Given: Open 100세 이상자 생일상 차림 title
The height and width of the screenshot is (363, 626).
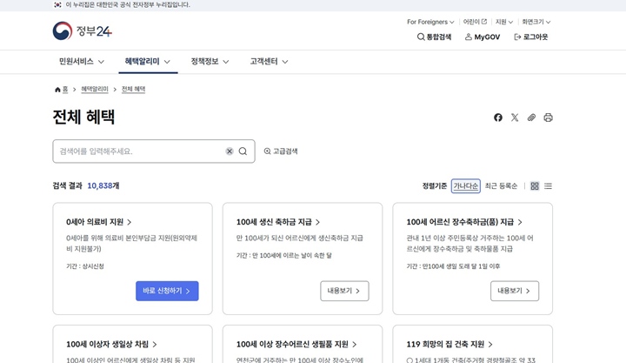Looking at the screenshot, I should click(x=111, y=344).
